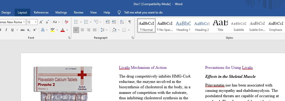The image size is (285, 101).
Task: Click the Borders icon
Action: pos(124,30)
